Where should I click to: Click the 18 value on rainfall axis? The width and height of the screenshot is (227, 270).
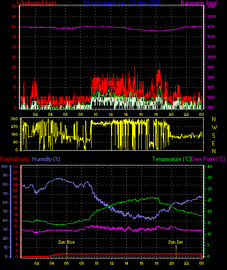coord(15,202)
